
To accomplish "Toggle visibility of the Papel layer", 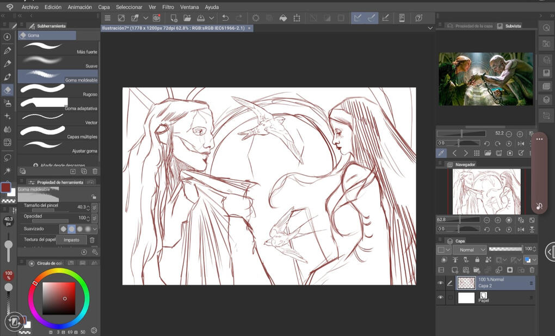I will pos(440,297).
